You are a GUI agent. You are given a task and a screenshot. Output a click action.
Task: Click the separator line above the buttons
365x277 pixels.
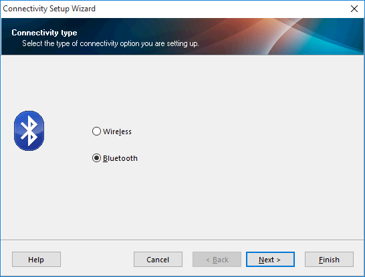point(182,240)
